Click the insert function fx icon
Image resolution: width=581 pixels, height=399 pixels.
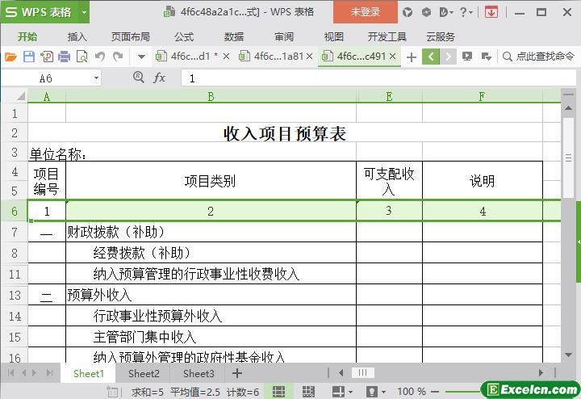point(160,78)
